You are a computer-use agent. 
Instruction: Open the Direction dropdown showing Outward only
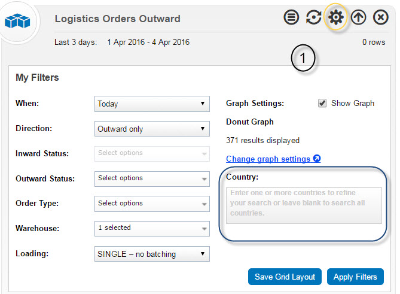[x=152, y=129]
